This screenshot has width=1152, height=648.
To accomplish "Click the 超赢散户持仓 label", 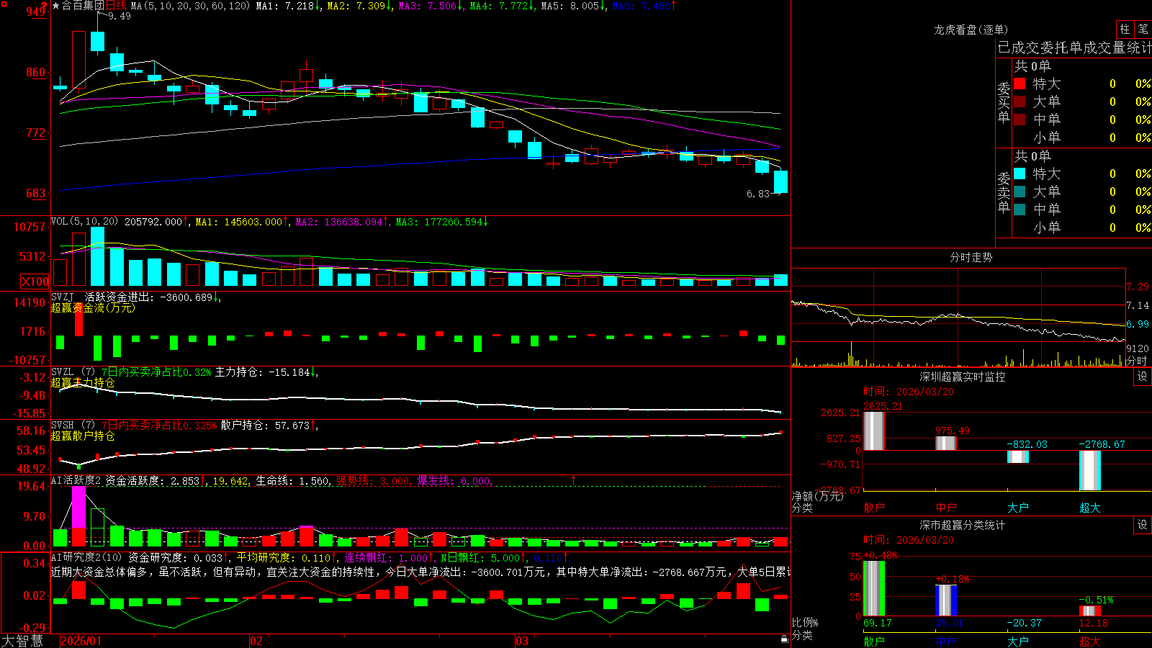I will 83,436.
